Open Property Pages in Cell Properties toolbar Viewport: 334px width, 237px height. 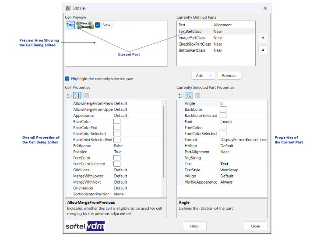pyautogui.click(x=86, y=96)
